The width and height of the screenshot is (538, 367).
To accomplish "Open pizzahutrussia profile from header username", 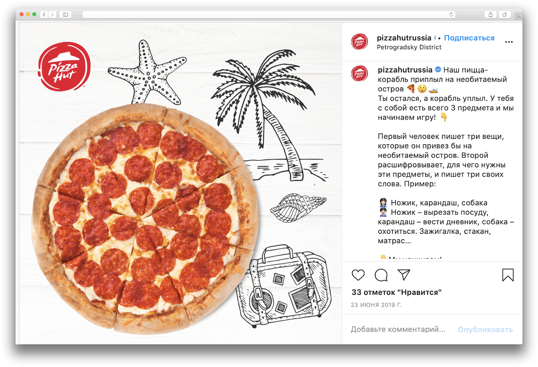I will [404, 38].
